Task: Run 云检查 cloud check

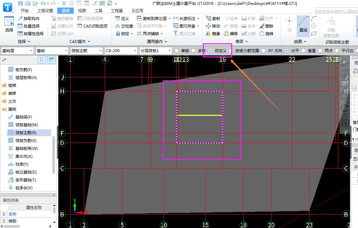Action: (124, 26)
